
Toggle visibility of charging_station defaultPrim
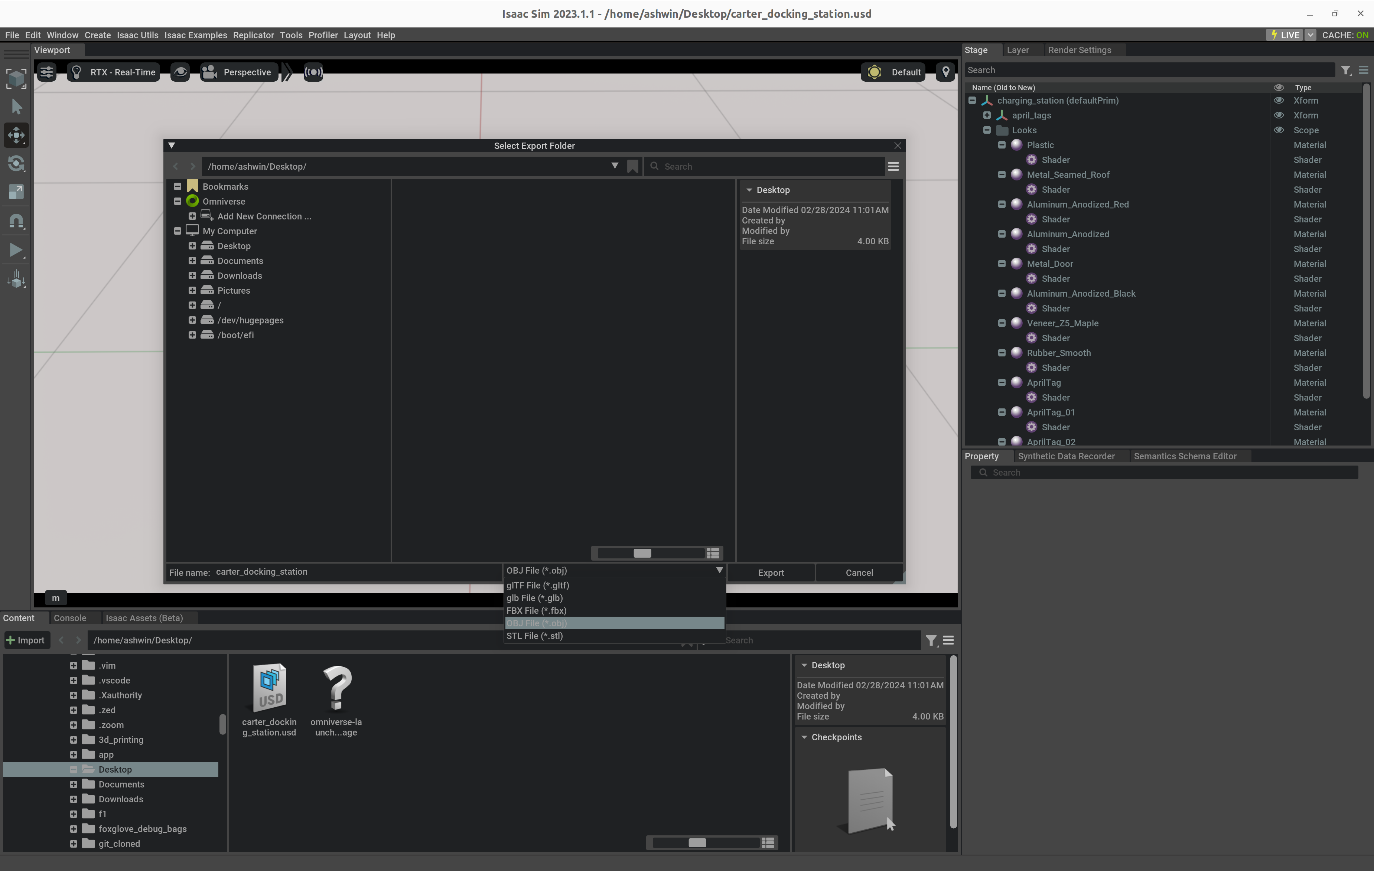coord(1279,100)
